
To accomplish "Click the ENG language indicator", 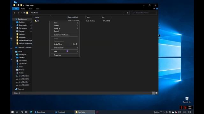I will point(180,112).
